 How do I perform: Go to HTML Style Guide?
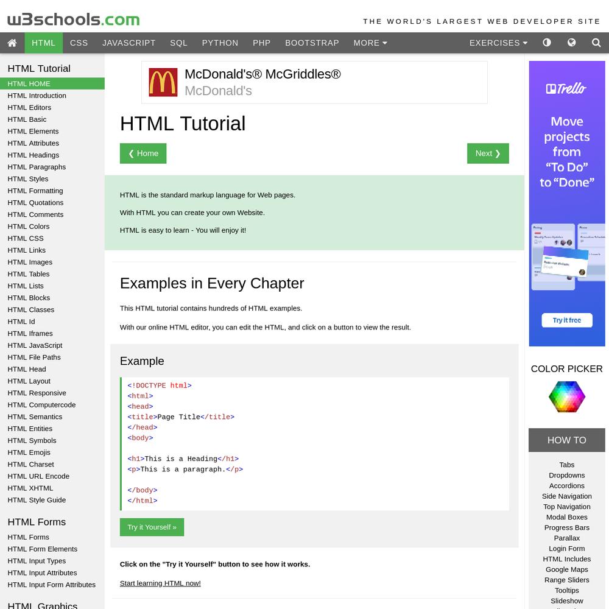pos(52,500)
